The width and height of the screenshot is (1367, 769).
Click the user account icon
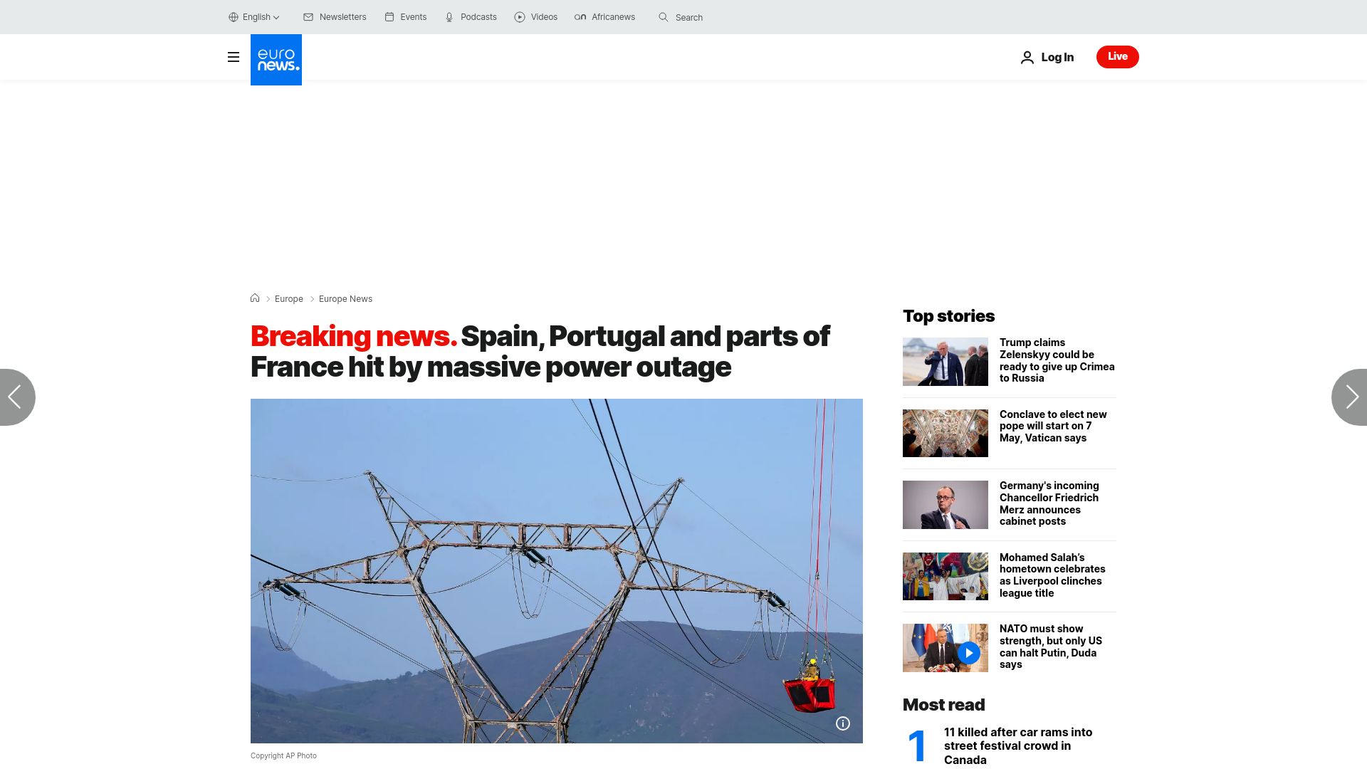pos(1027,58)
